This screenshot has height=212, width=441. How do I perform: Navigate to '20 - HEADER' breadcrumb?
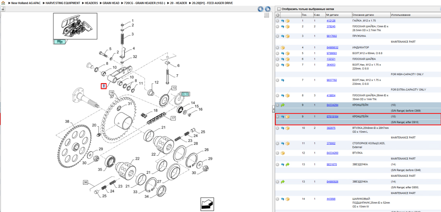point(177,3)
